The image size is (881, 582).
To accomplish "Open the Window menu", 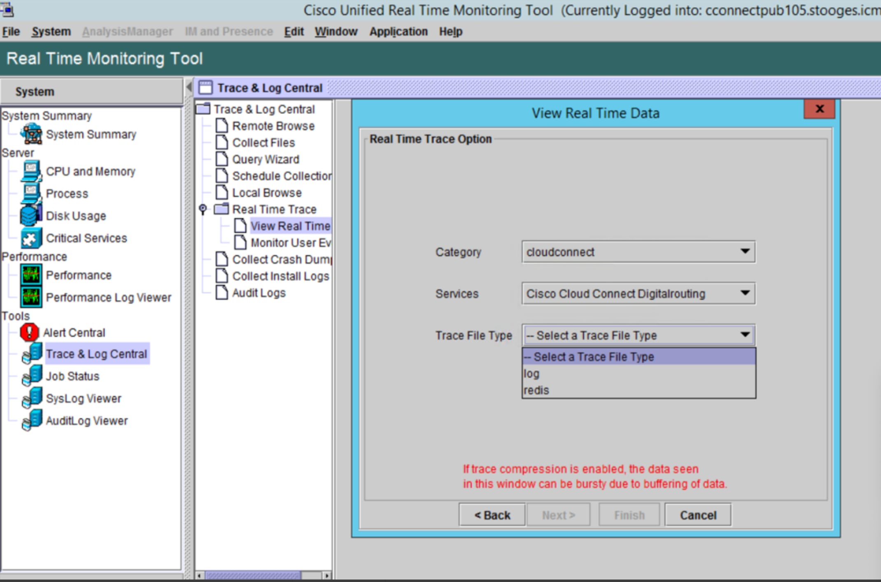I will [x=336, y=32].
